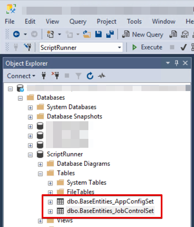The width and height of the screenshot is (194, 227).
Task: Expand the Views folder
Action: pyautogui.click(x=40, y=221)
